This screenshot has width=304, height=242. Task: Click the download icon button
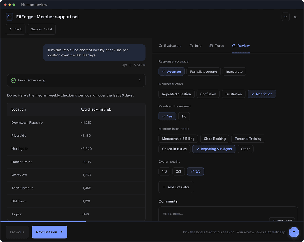click(x=286, y=17)
